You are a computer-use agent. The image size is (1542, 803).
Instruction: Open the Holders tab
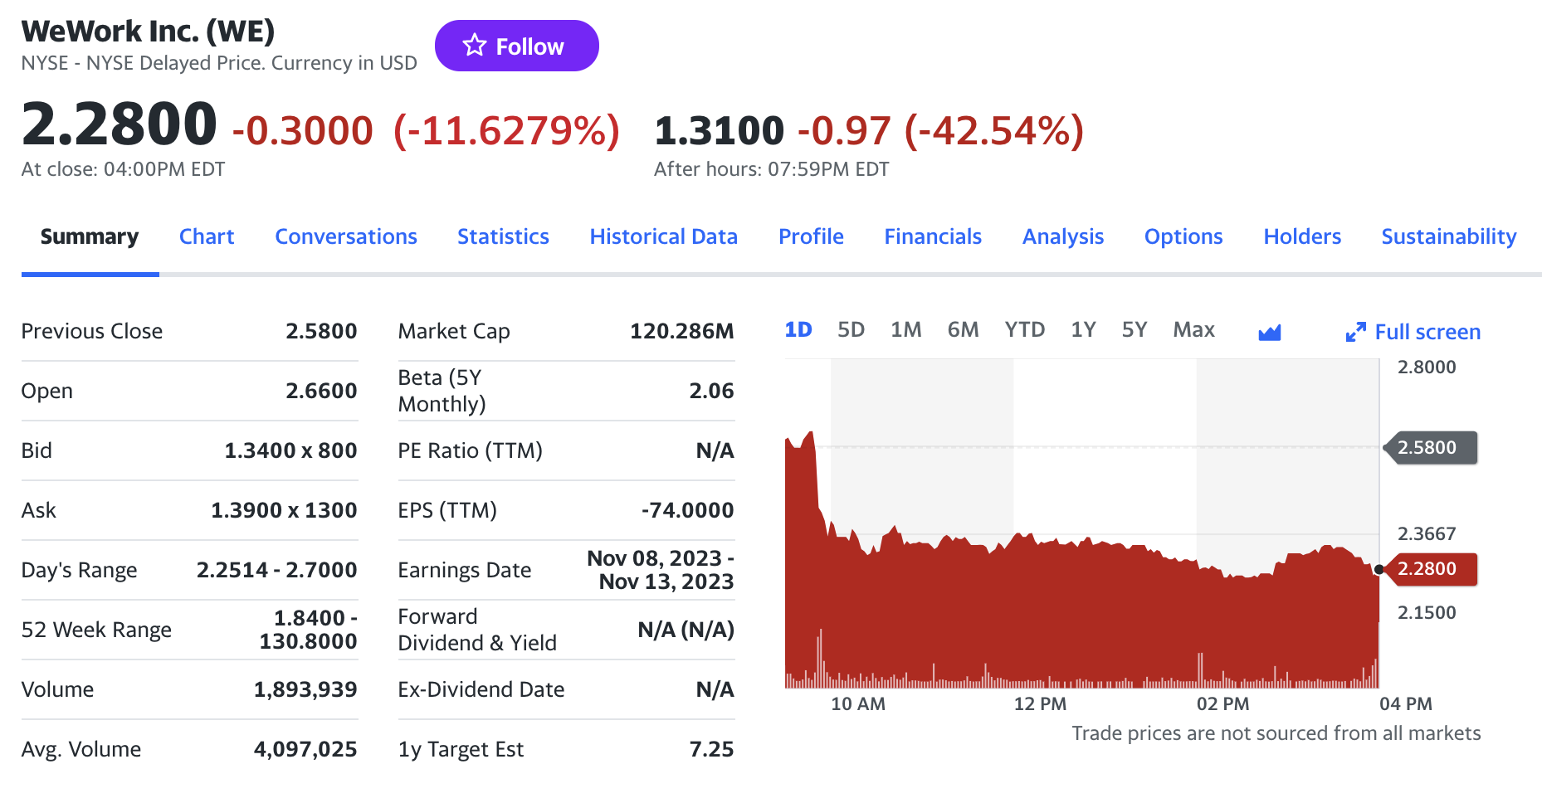tap(1302, 237)
